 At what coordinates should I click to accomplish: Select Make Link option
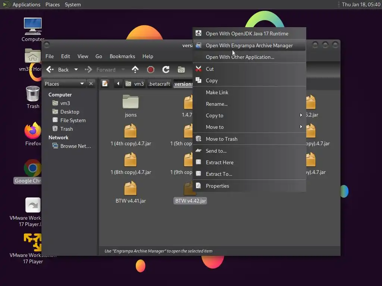[249, 92]
